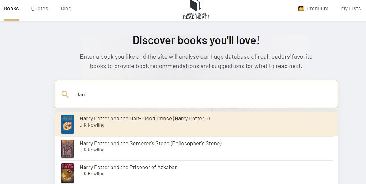Open the Premium link
This screenshot has height=184, width=366.
click(317, 8)
